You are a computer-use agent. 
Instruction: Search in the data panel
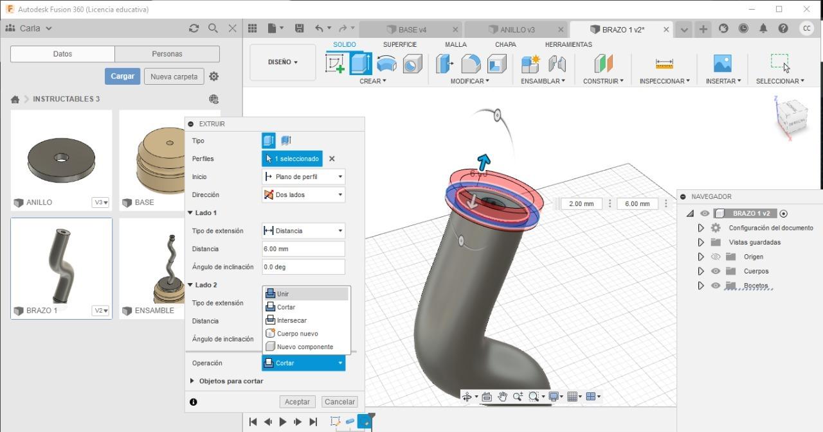[x=213, y=28]
